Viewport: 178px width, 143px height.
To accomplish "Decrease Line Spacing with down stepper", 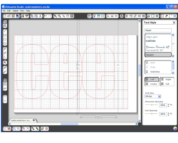I will (169, 115).
